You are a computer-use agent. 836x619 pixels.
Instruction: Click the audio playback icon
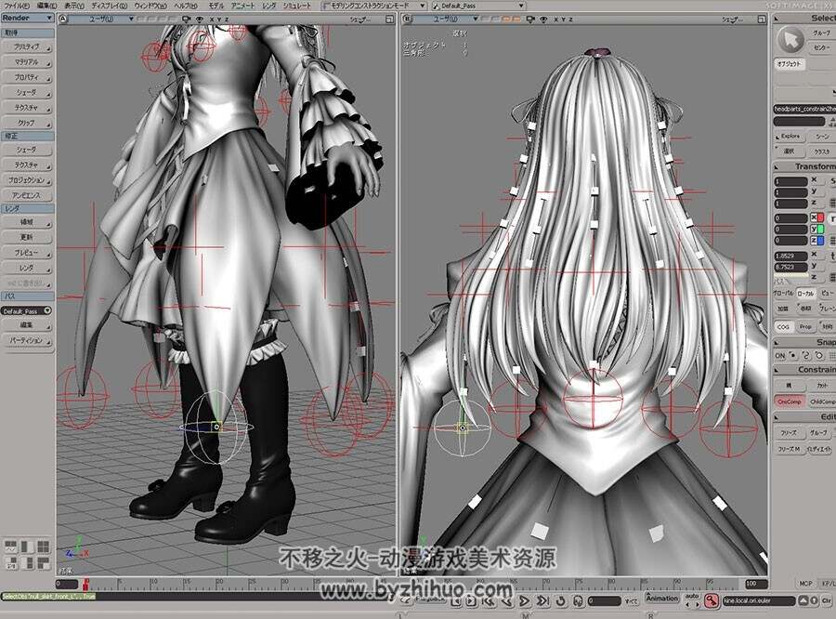pyautogui.click(x=578, y=601)
